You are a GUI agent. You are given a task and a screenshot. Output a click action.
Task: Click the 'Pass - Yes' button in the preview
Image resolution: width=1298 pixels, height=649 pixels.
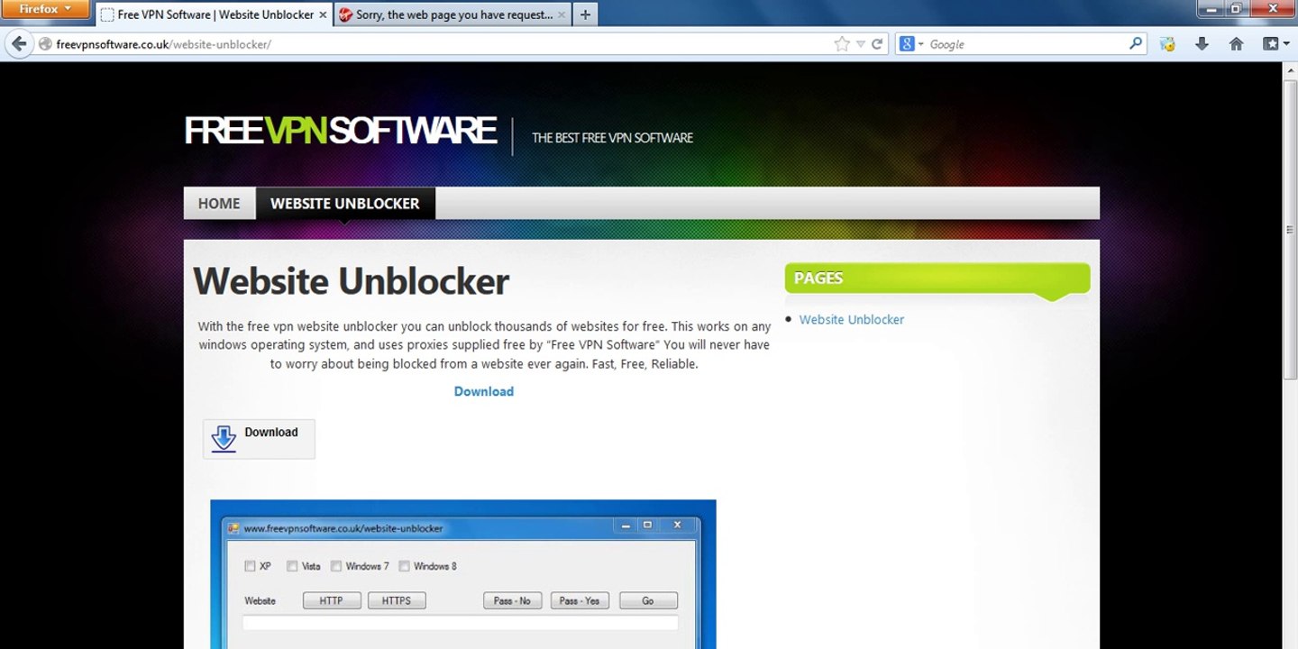point(580,600)
